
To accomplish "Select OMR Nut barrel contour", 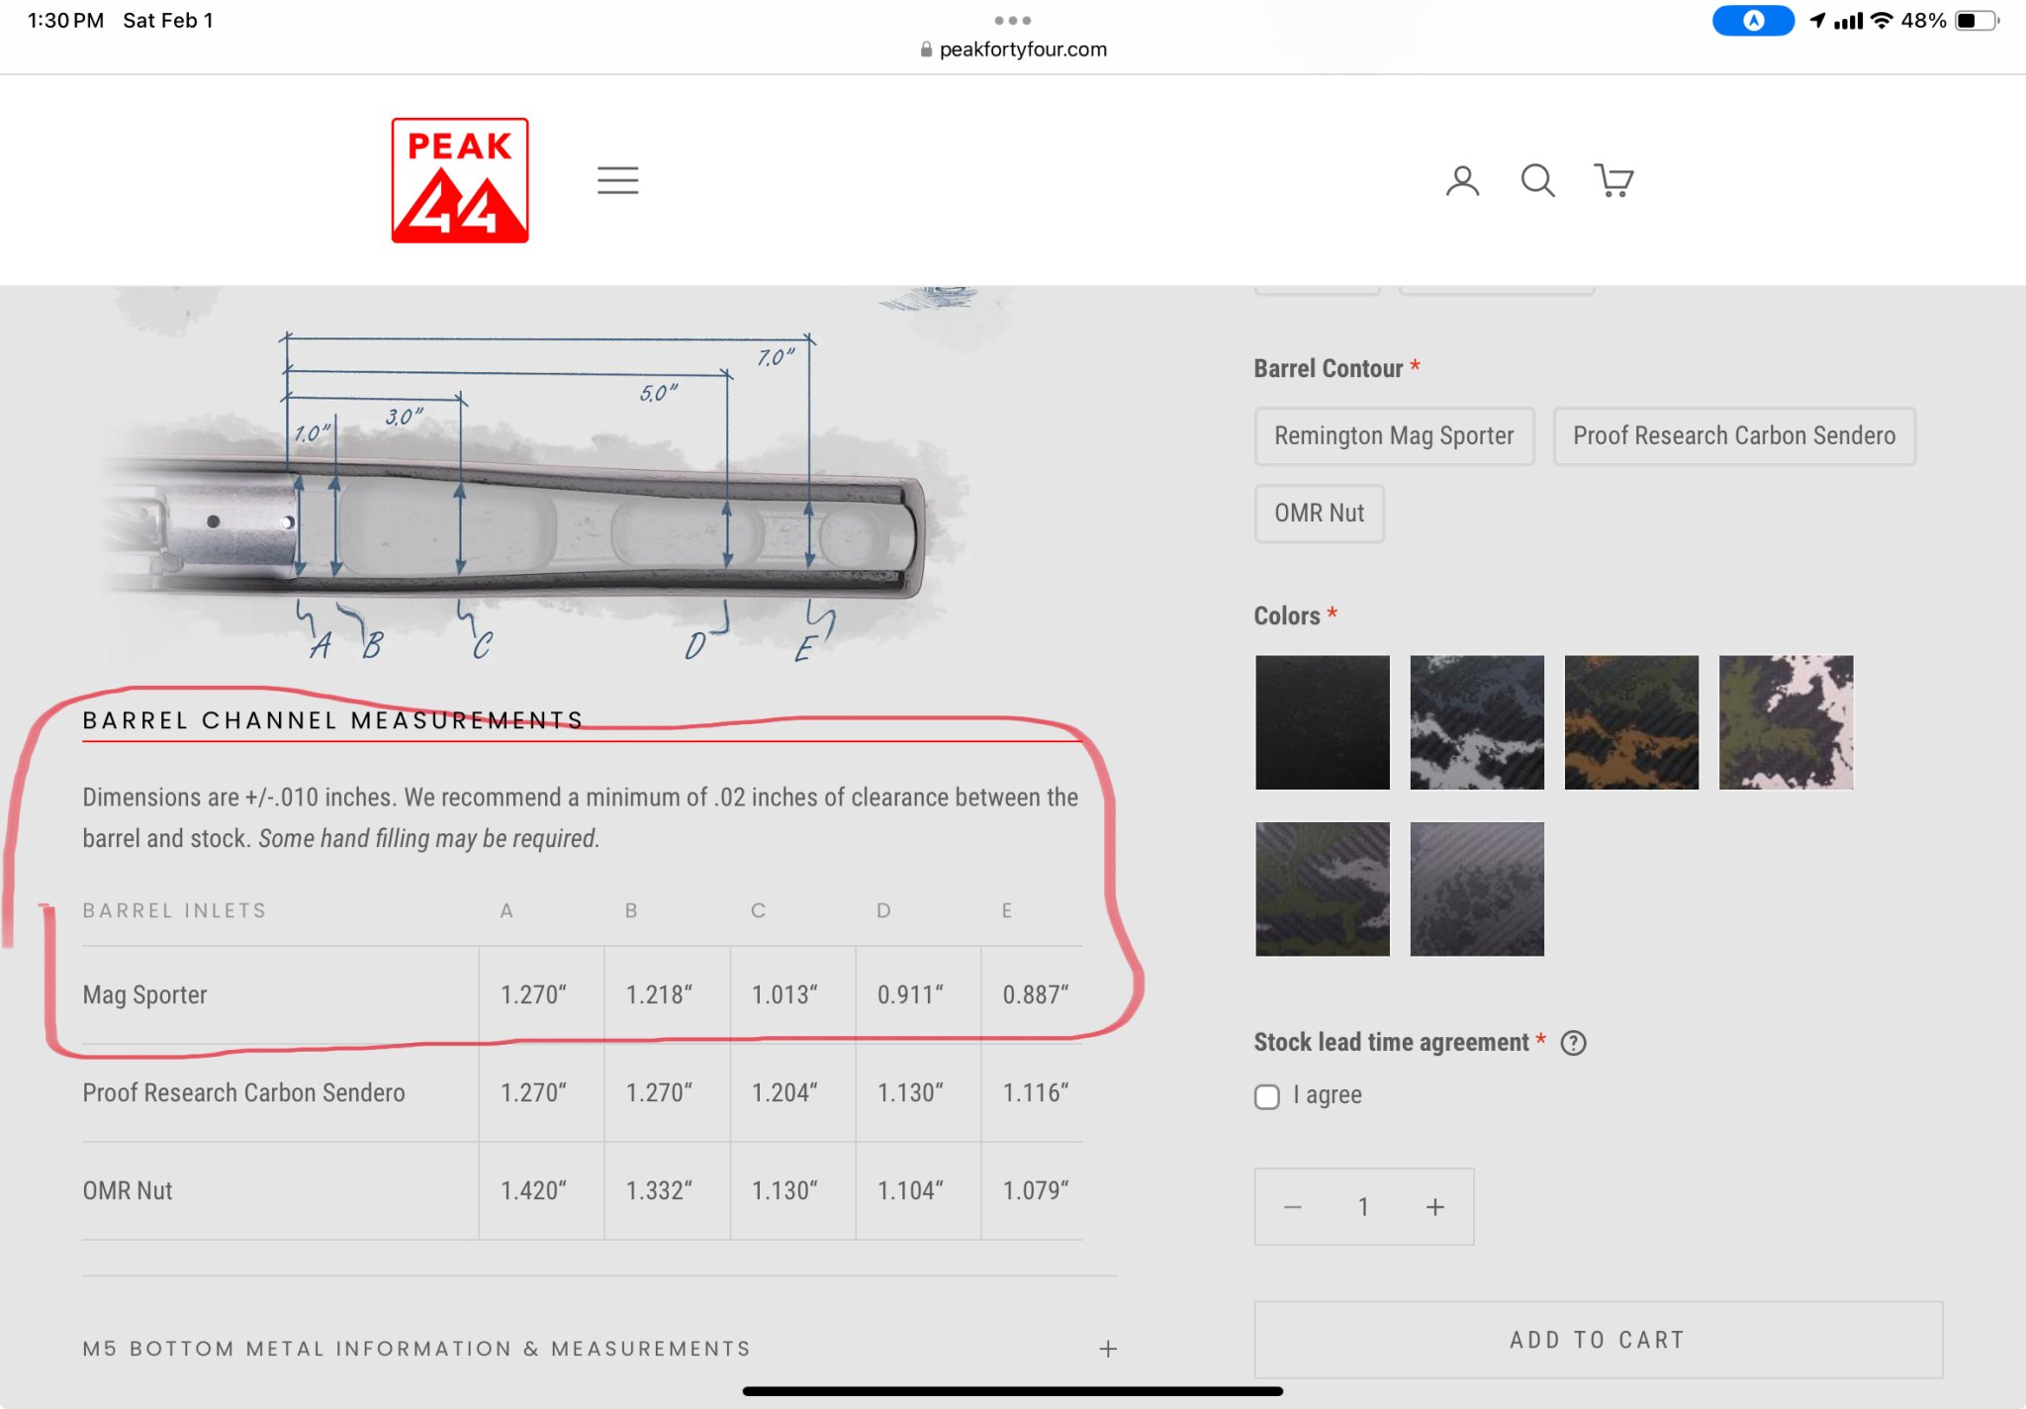I will (1319, 514).
